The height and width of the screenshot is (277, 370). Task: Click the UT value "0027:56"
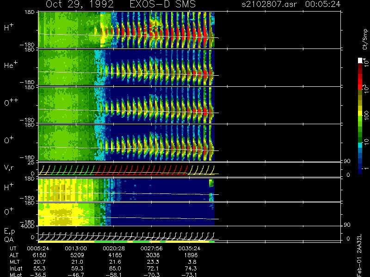click(152, 248)
